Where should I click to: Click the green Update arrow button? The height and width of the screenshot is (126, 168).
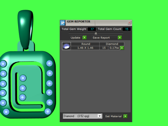[84, 37]
